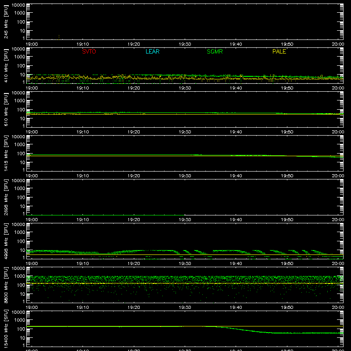Click the 1000 tick label on 410 MHz panel
The image size is (351, 351).
(x=20, y=57)
